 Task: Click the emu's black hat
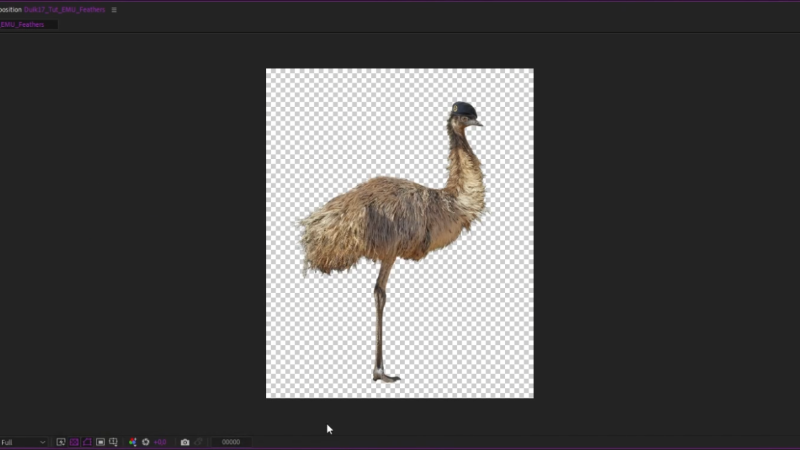[463, 109]
